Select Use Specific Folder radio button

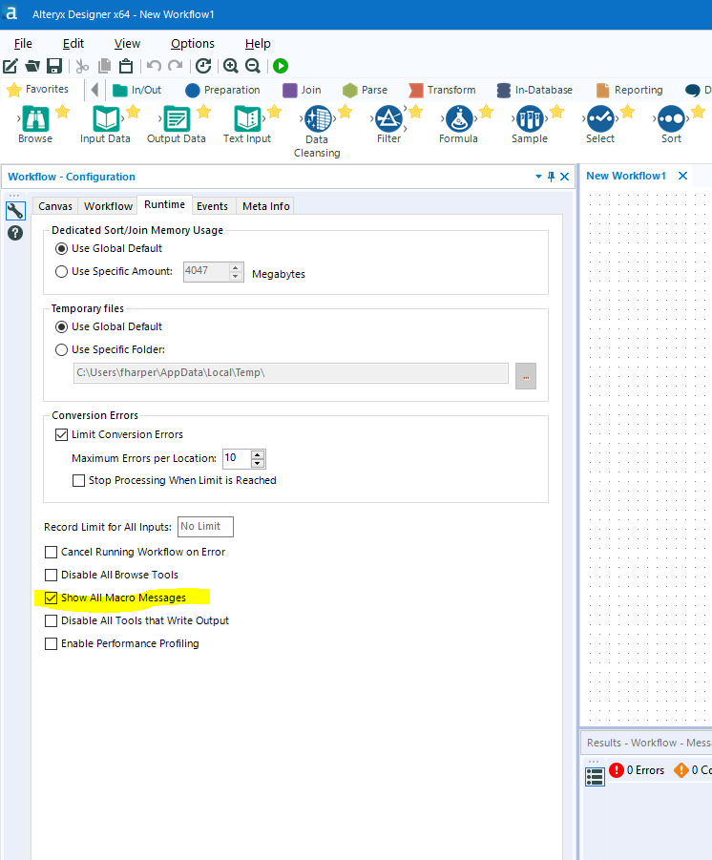[x=61, y=350]
